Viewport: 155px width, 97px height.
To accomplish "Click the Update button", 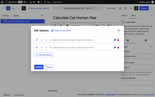I will pos(39,67).
